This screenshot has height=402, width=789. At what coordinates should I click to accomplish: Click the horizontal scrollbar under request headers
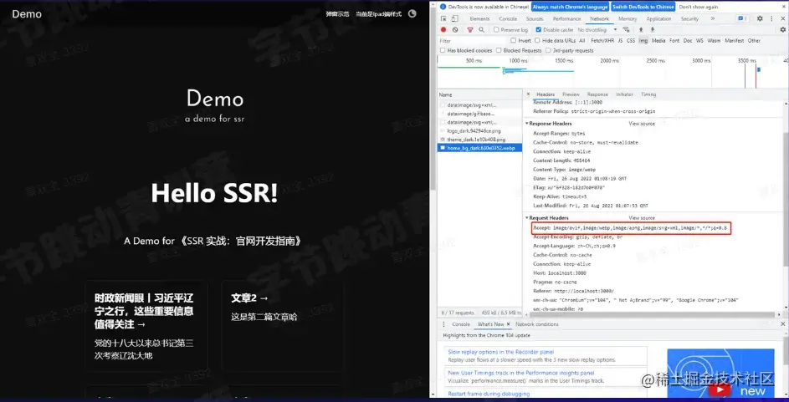pyautogui.click(x=652, y=314)
